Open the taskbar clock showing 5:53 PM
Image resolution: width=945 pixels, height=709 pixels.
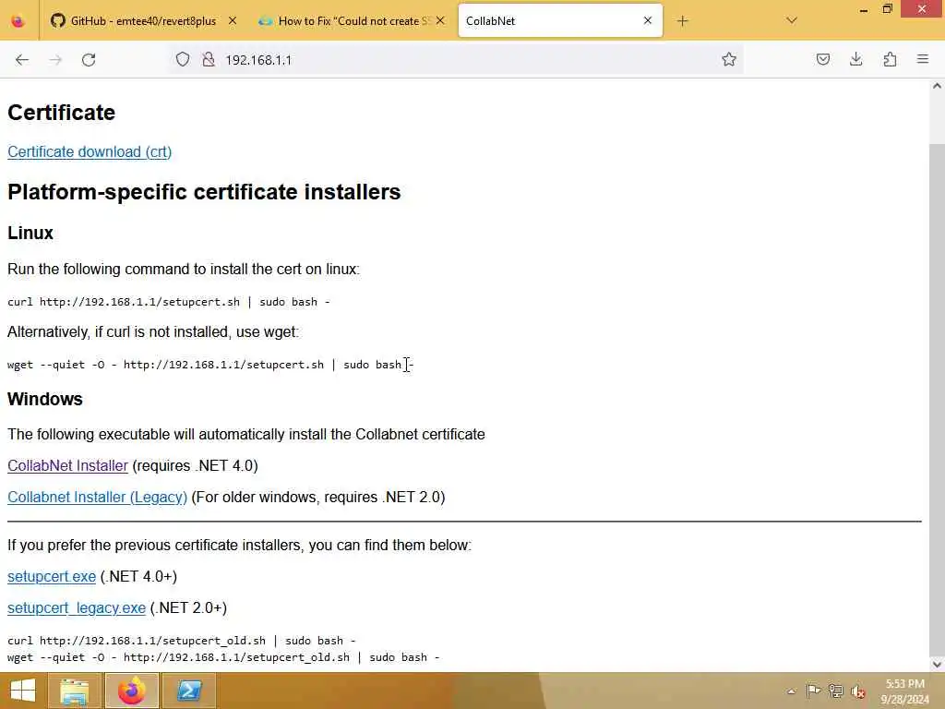coord(904,691)
